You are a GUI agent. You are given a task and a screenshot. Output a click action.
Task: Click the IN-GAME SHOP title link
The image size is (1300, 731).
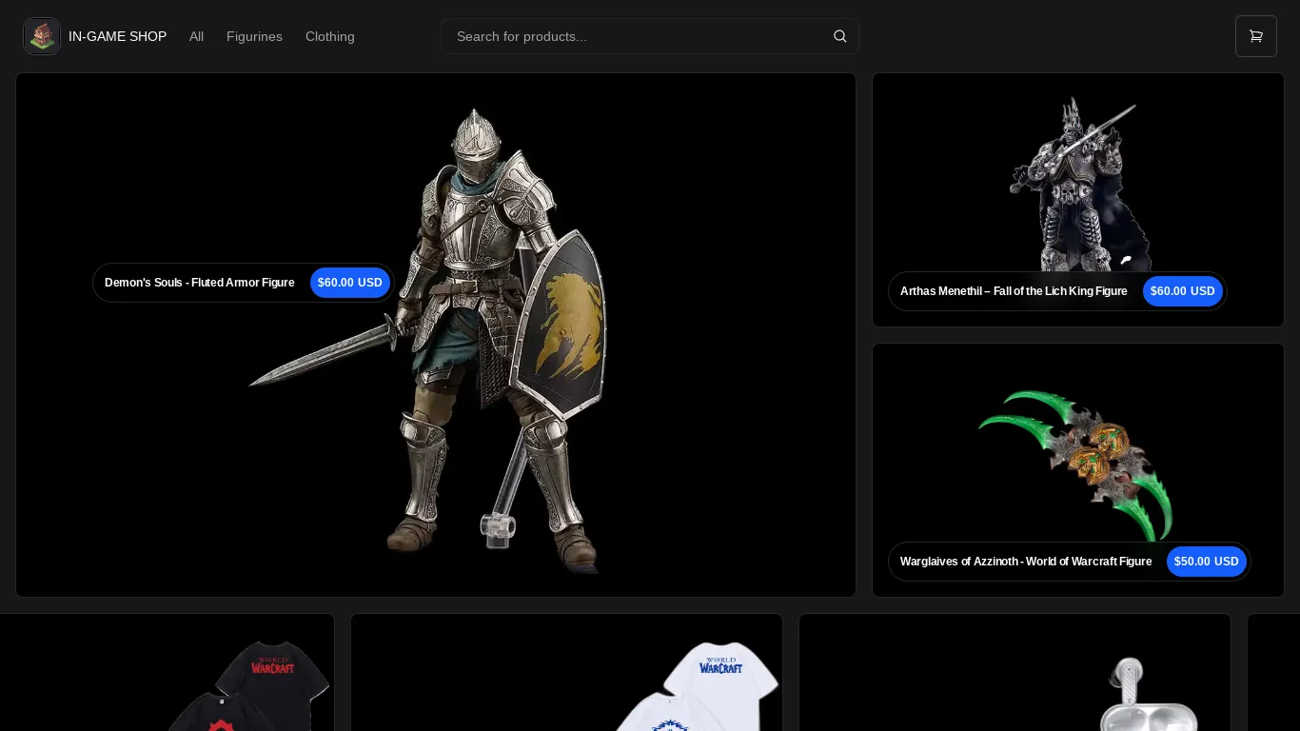[117, 36]
